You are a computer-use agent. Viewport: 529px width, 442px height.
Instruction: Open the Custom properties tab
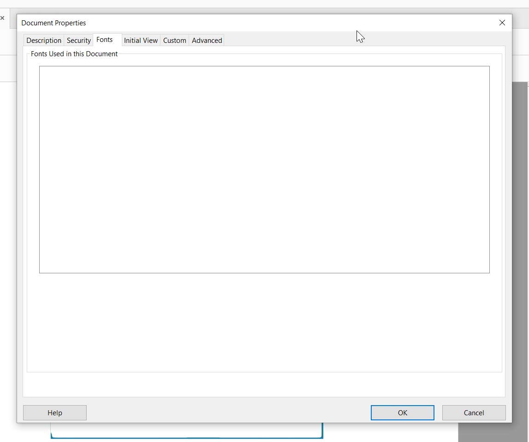(x=175, y=41)
